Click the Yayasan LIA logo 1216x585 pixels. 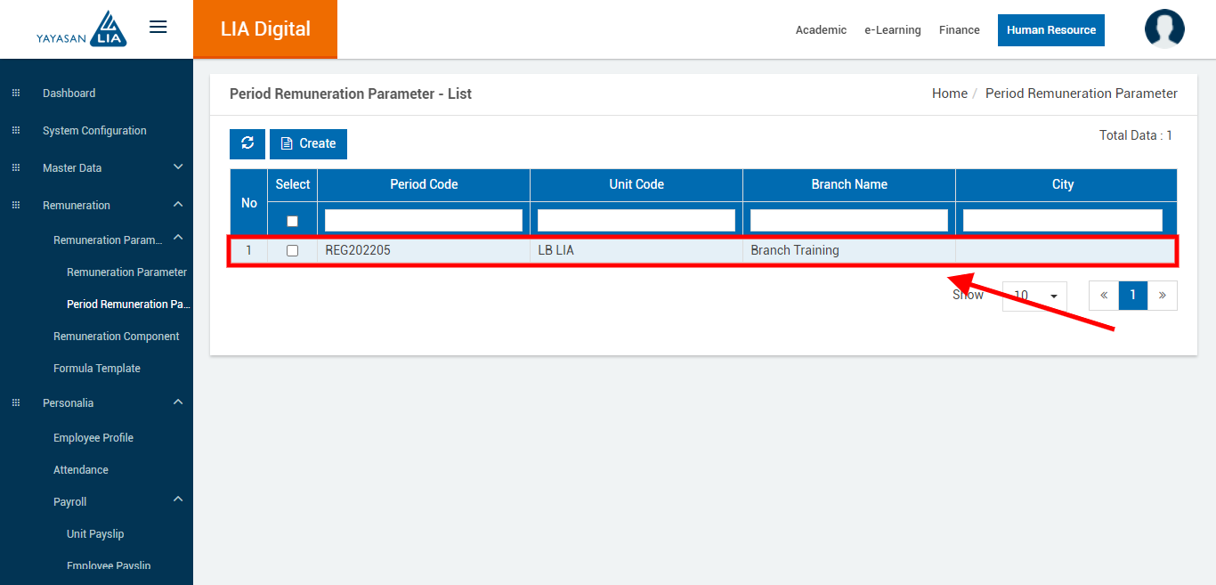(x=82, y=28)
